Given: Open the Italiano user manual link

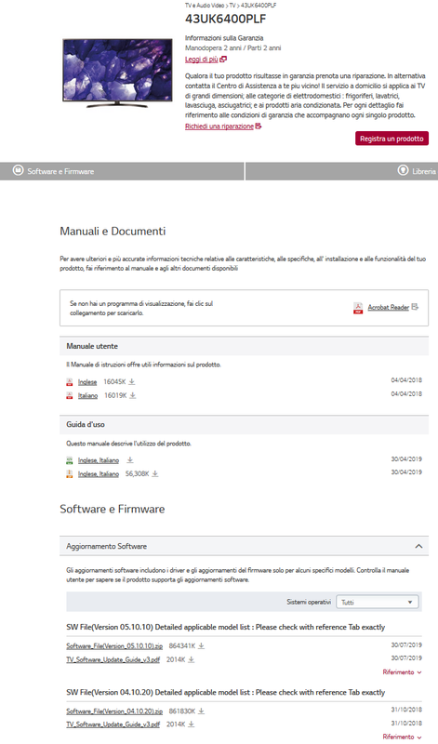Looking at the screenshot, I should click(x=87, y=396).
